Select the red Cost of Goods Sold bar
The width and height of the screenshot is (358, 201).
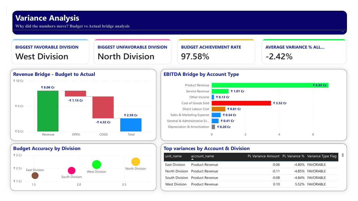pyautogui.click(x=241, y=103)
